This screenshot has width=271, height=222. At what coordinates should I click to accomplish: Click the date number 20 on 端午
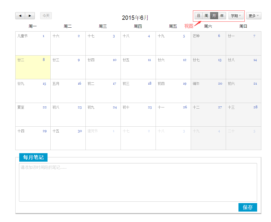pos(220,84)
